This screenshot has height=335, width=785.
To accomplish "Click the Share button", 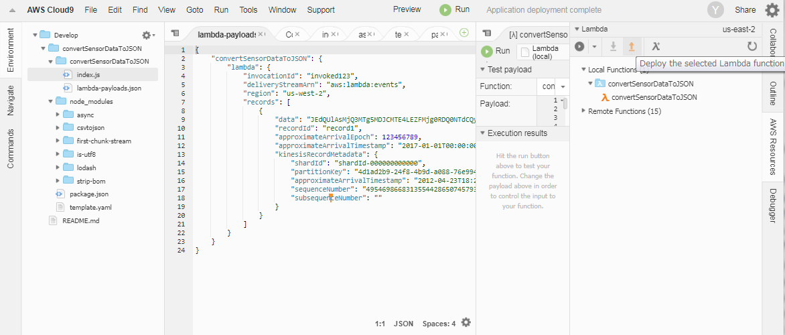I will click(745, 10).
